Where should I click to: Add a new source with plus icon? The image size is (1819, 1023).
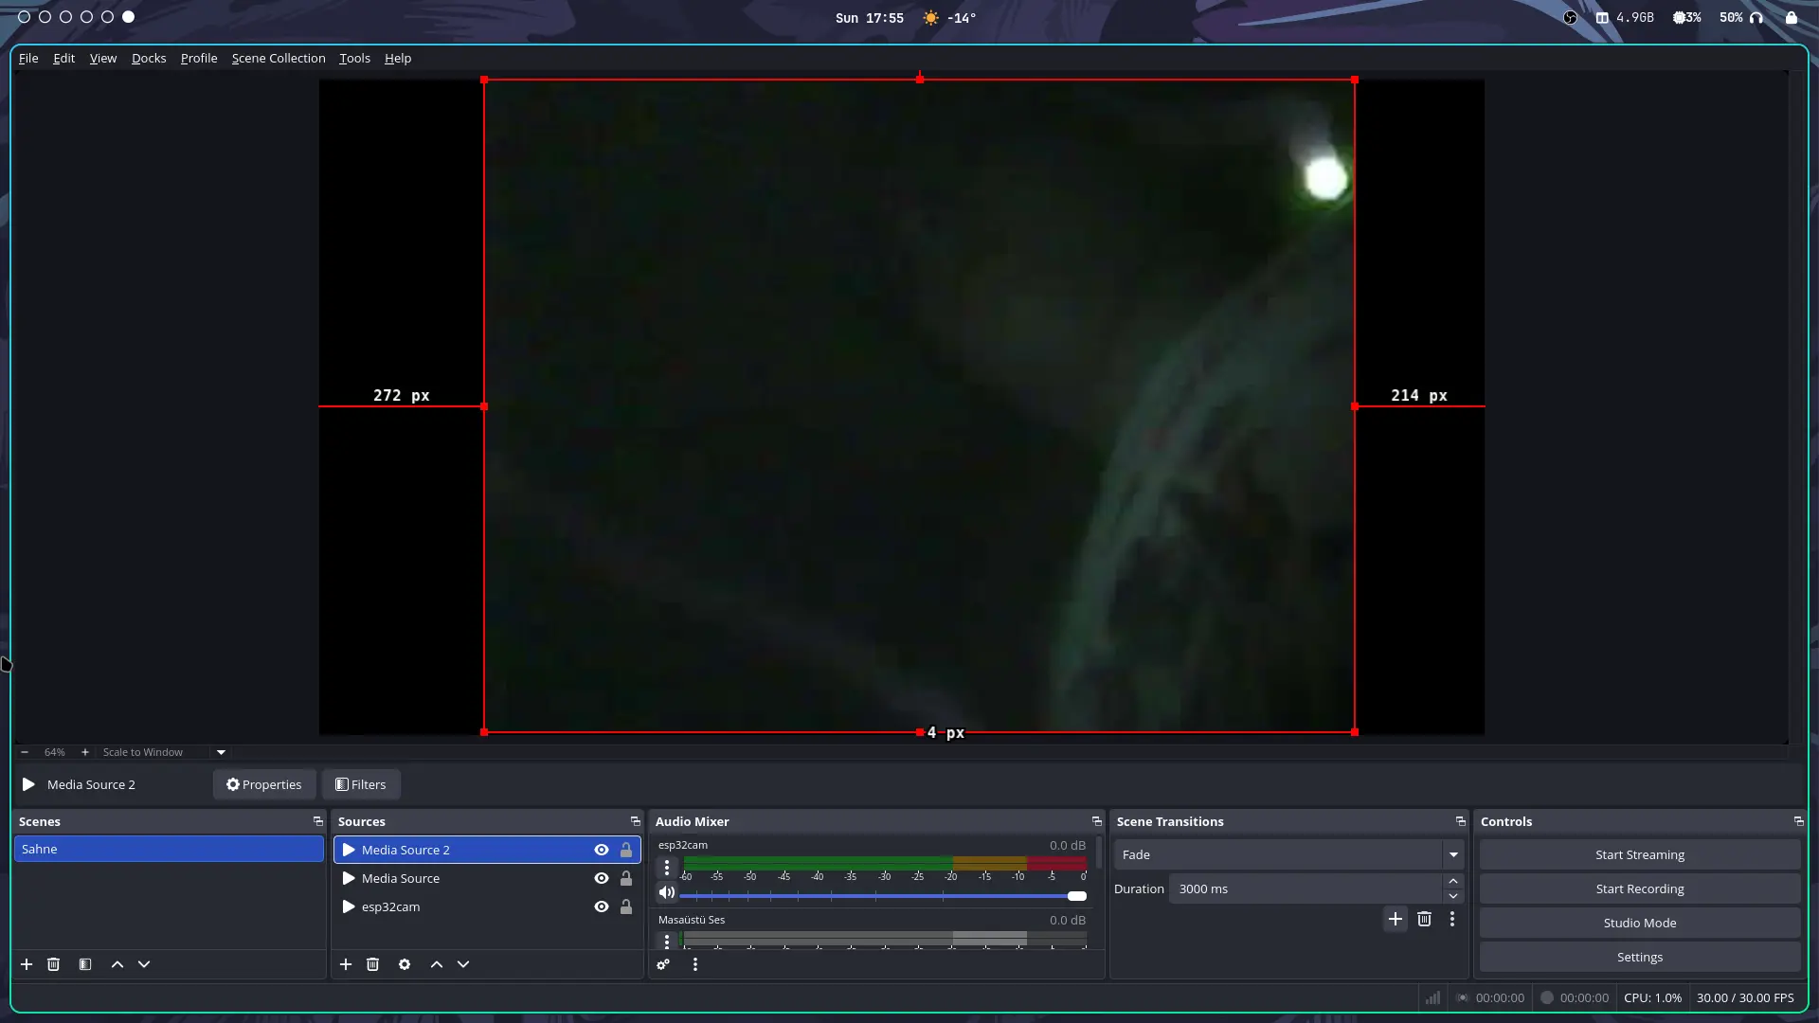tap(346, 964)
